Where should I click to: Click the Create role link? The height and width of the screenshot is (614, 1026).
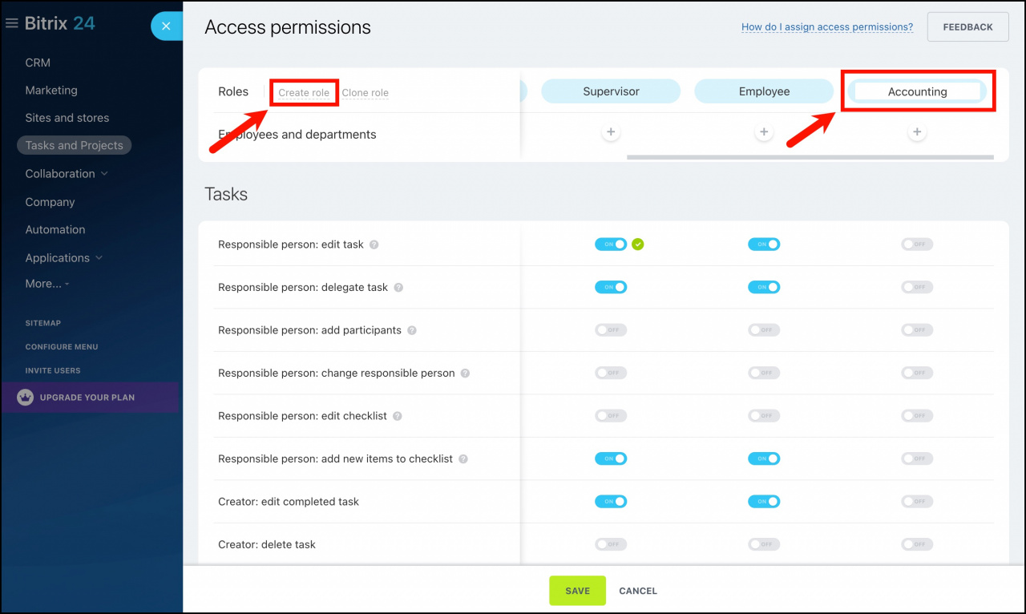pyautogui.click(x=304, y=93)
